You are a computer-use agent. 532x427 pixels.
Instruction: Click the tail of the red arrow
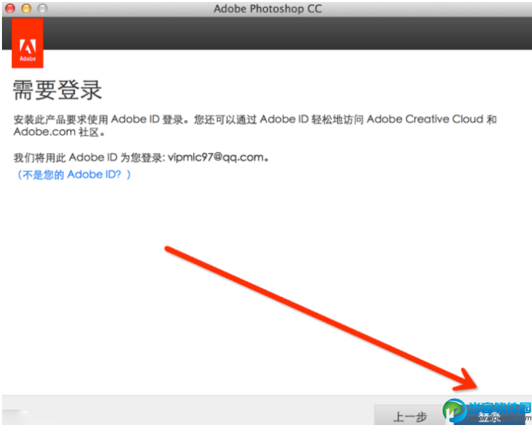167,249
